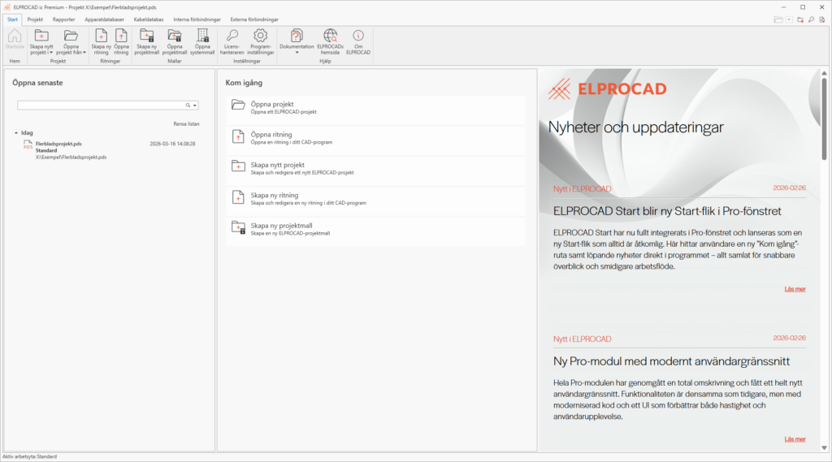Click Skapa ny ritning in the ribbon

click(x=101, y=42)
